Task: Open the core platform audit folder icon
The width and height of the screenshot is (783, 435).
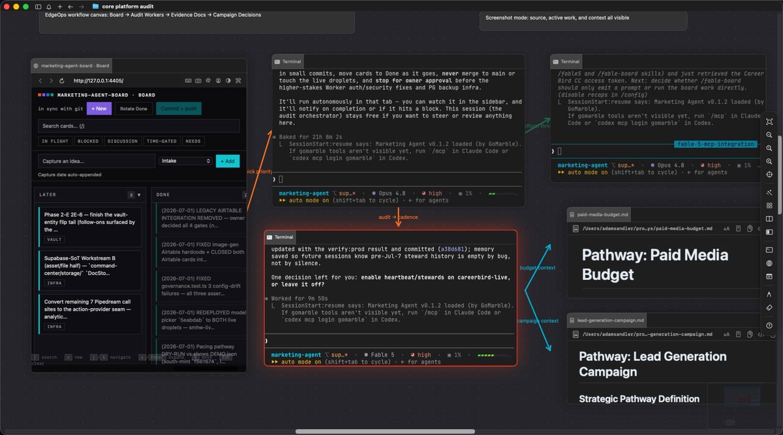Action: point(96,6)
